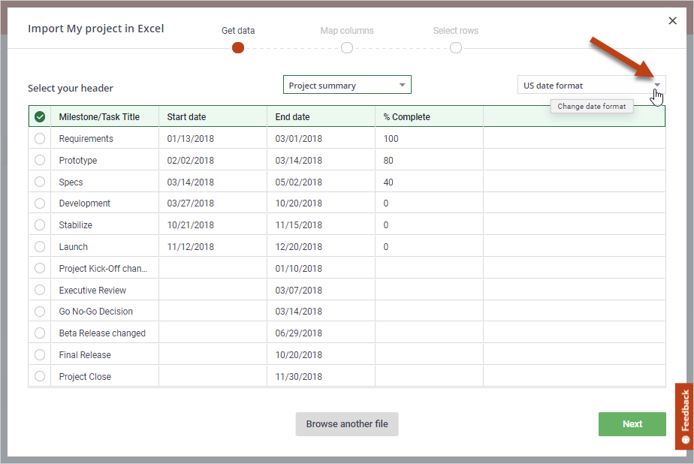
Task: Click the Change date format tooltip
Action: click(592, 106)
